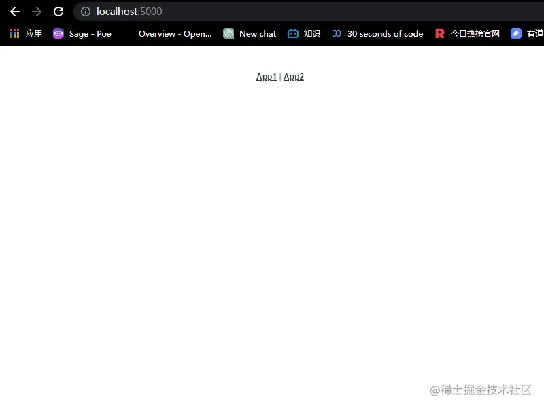
Task: Go back with the browser back arrow
Action: pyautogui.click(x=14, y=12)
